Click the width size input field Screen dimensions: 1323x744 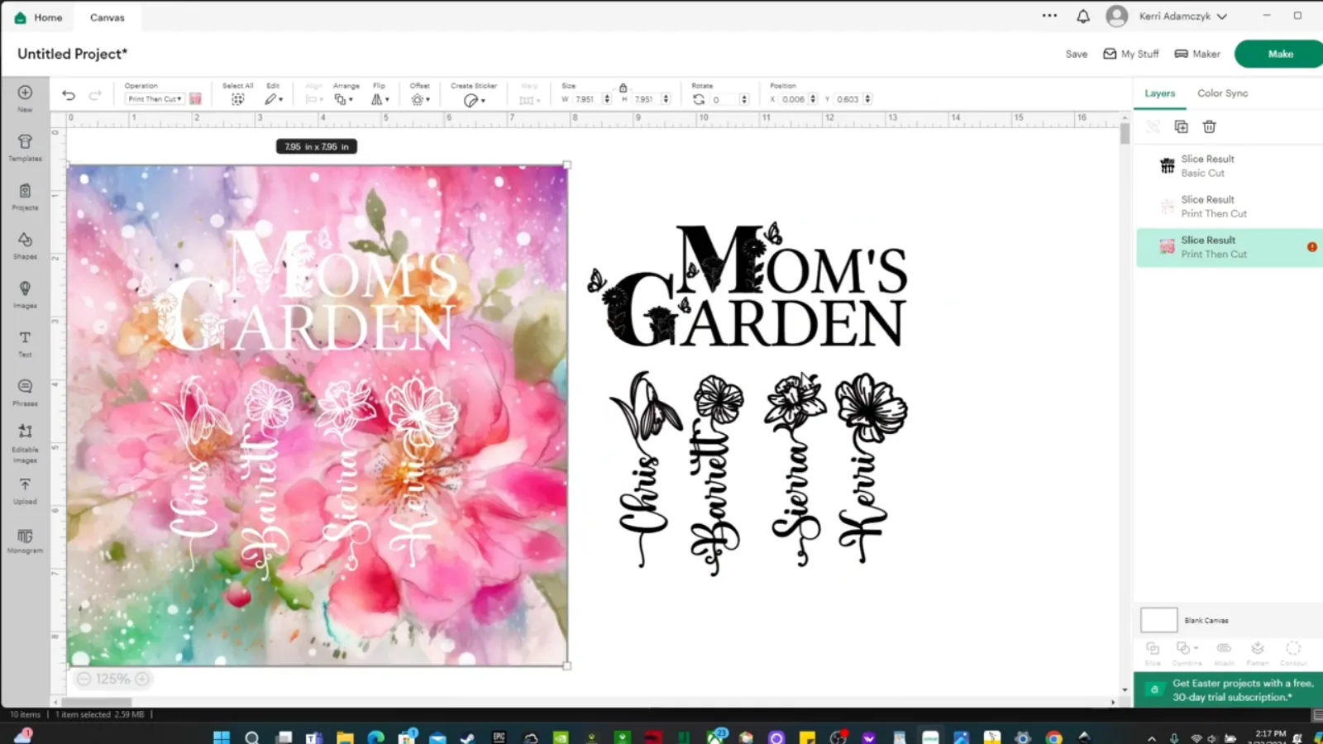pyautogui.click(x=587, y=99)
